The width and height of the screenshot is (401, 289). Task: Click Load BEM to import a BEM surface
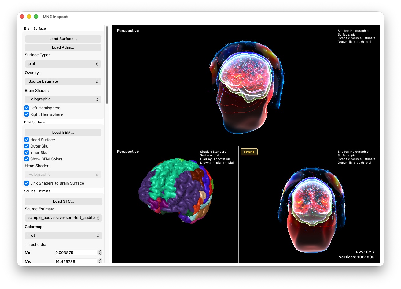(x=63, y=132)
